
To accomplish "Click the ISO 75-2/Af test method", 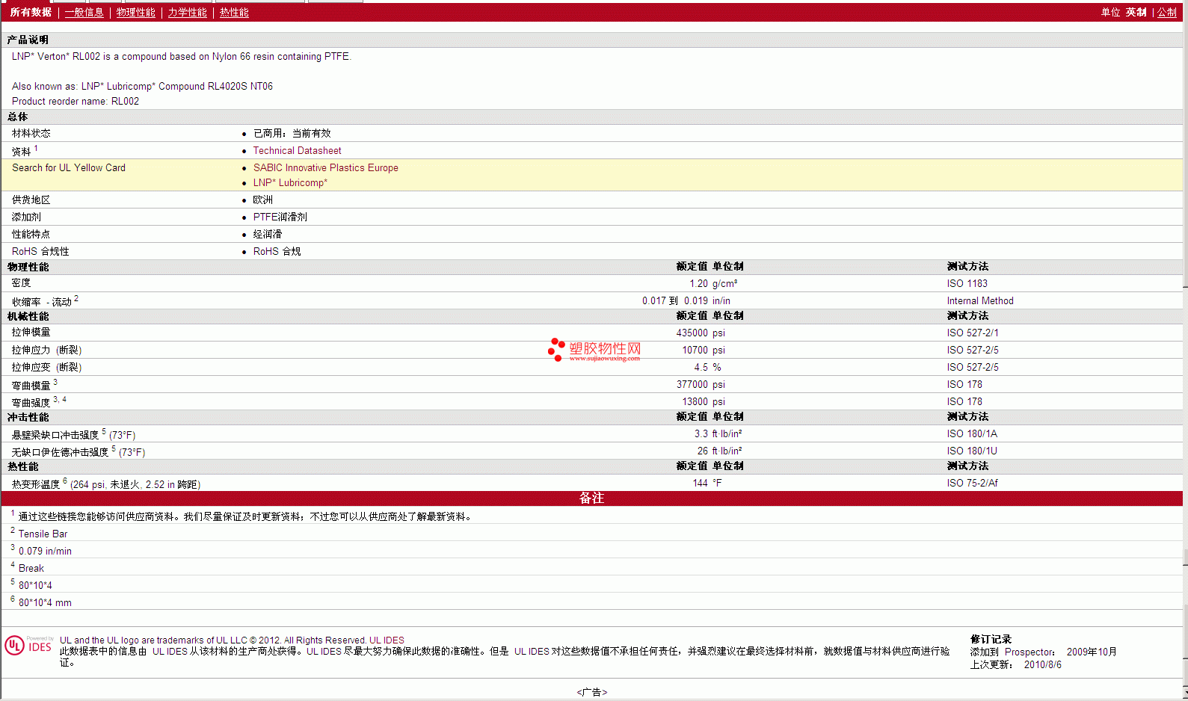I will click(972, 484).
